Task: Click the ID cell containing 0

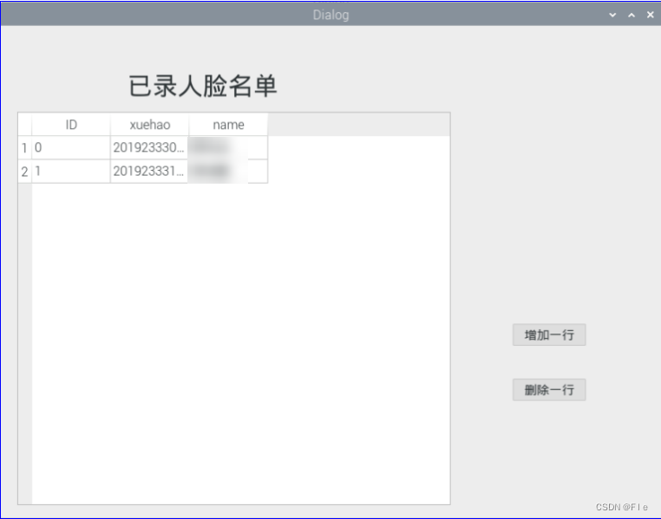Action: (71, 148)
